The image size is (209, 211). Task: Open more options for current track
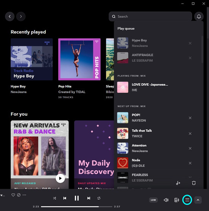point(24,195)
